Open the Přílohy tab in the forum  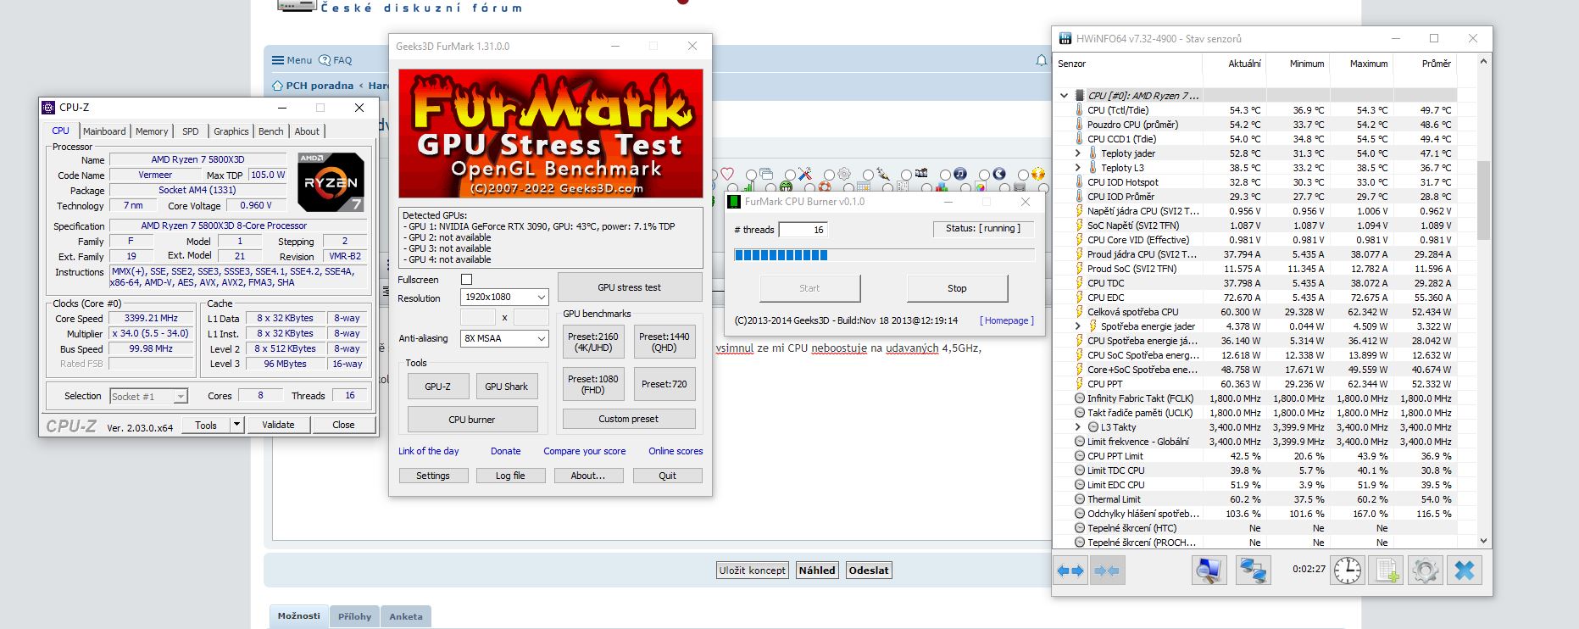[354, 616]
